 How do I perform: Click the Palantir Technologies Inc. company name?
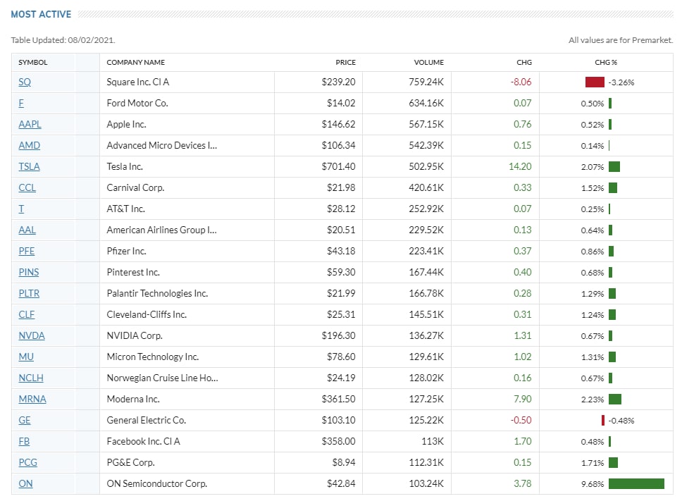coord(157,293)
